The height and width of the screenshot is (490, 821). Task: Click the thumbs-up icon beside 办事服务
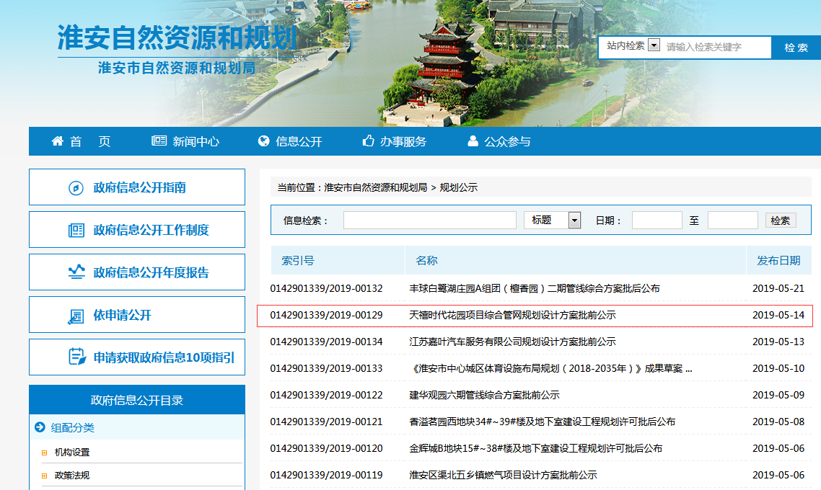(x=369, y=141)
